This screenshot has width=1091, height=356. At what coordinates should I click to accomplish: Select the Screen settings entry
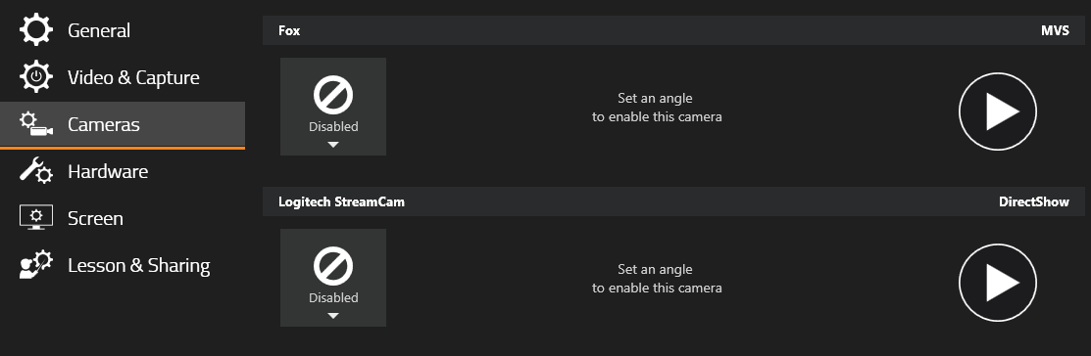123,219
